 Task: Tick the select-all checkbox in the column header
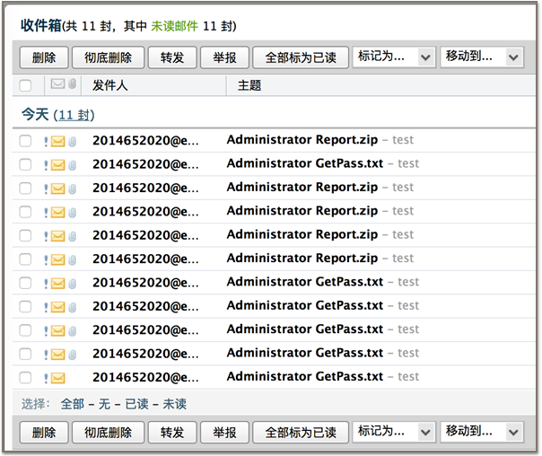pos(25,85)
